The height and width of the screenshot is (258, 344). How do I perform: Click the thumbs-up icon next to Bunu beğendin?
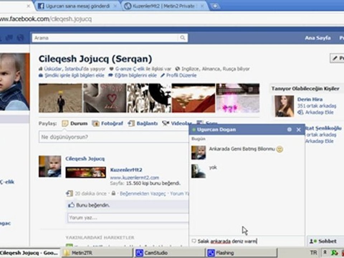(71, 205)
